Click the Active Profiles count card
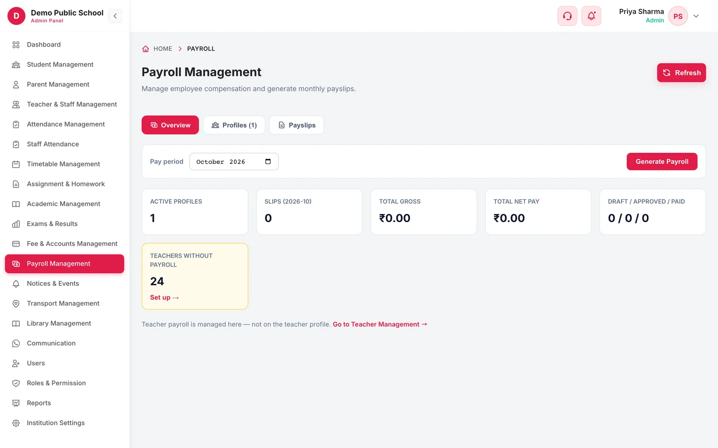Viewport: 718px width, 448px height. 195,212
